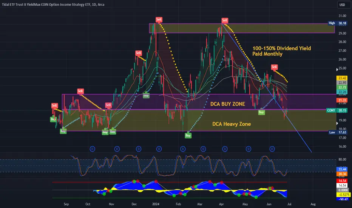Click the red 21.33 price tag

342,100
